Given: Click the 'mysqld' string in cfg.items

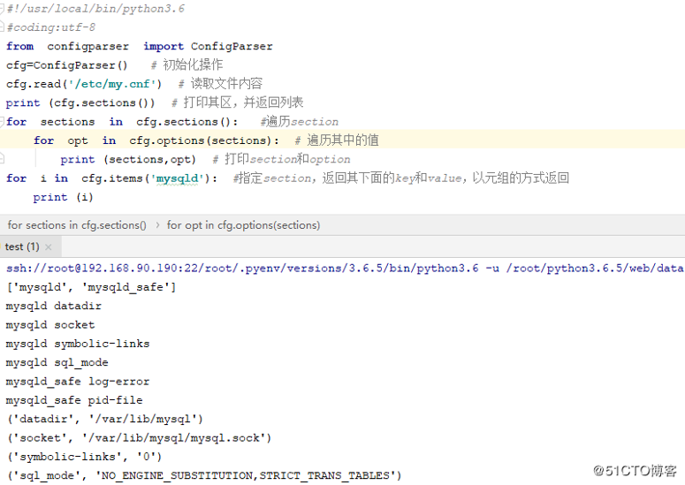Looking at the screenshot, I should coord(178,178).
